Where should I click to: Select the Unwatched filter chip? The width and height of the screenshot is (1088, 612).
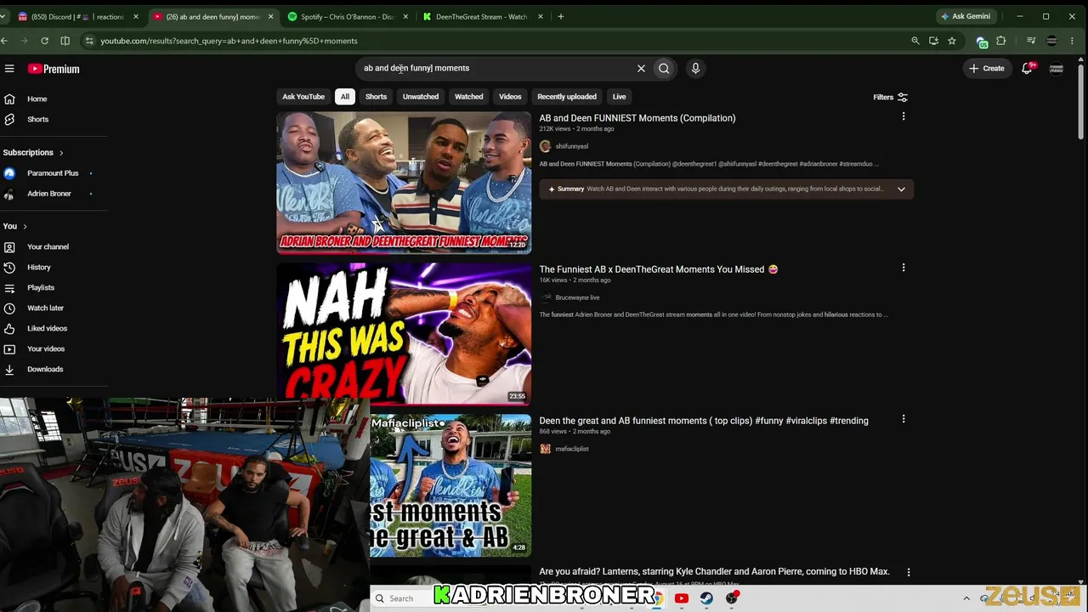[x=421, y=97]
